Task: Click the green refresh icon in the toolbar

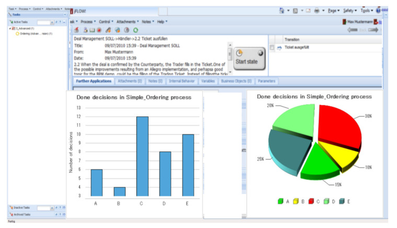Action: (x=136, y=30)
